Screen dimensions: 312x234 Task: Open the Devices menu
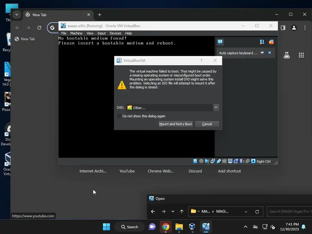tap(115, 33)
